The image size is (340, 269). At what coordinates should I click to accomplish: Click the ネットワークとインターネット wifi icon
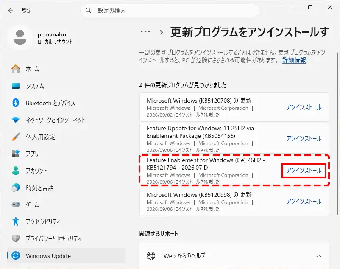tap(16, 120)
